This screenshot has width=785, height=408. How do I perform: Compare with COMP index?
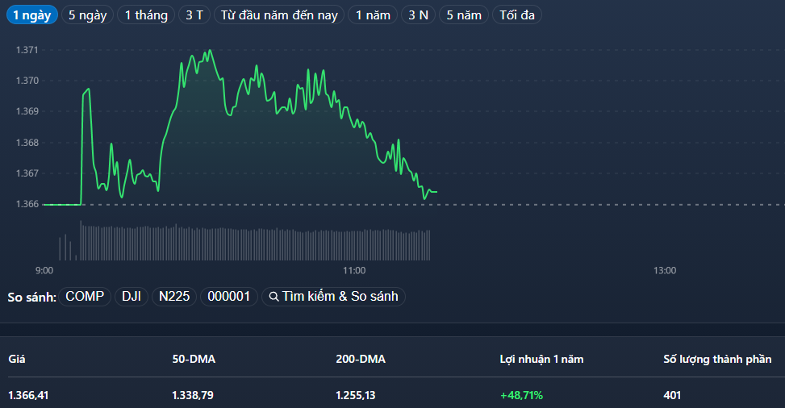85,297
